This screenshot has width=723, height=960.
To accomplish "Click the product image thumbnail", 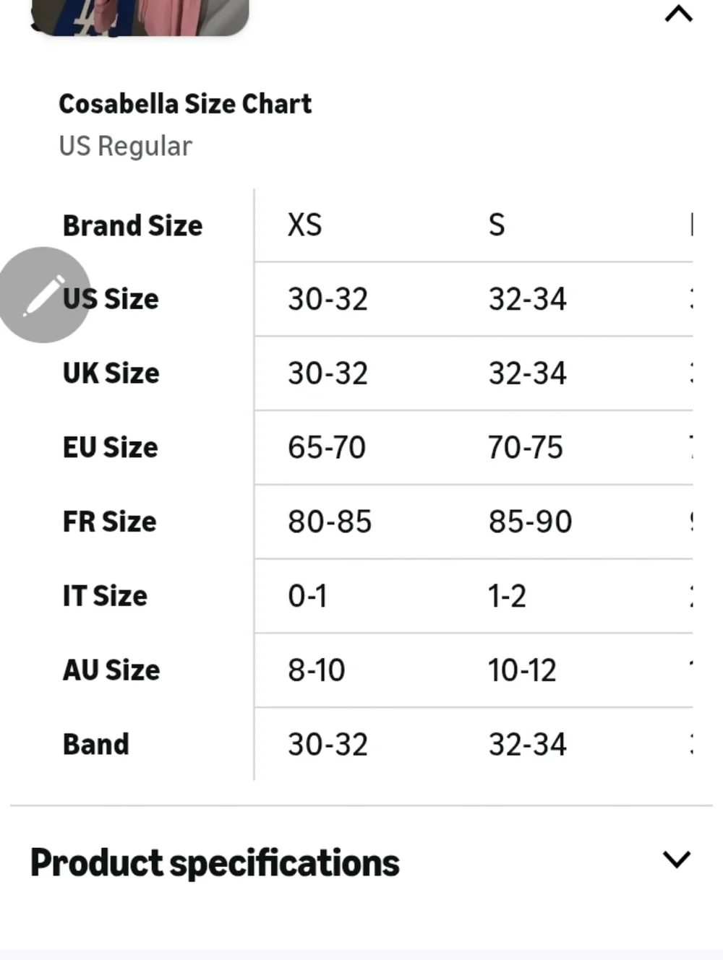I will pyautogui.click(x=140, y=17).
